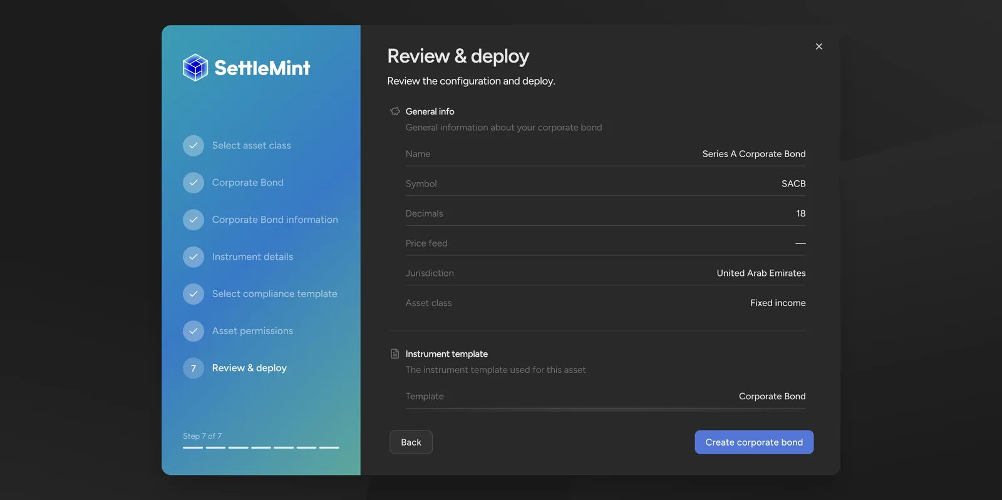Click Create corporate bond button
This screenshot has width=1002, height=500.
click(754, 442)
